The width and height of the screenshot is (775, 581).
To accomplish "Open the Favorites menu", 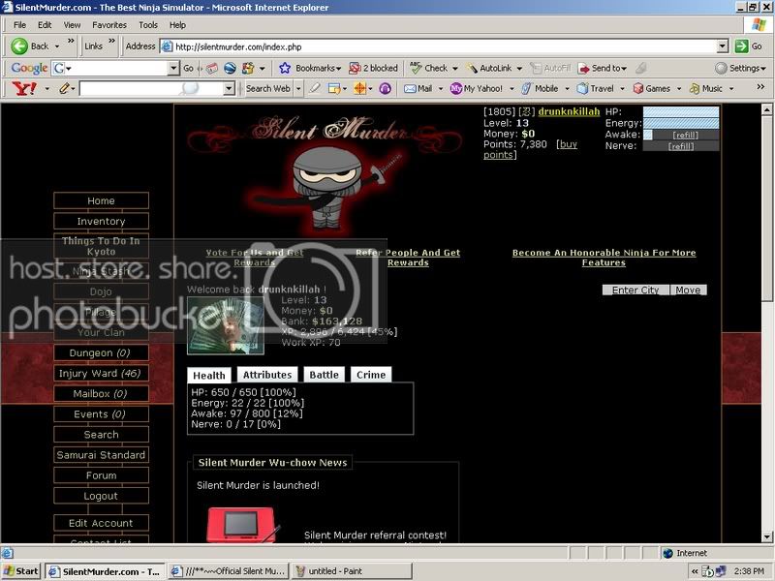I will (109, 25).
